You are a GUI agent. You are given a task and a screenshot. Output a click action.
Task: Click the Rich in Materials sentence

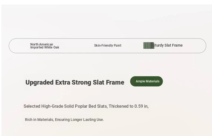click(64, 120)
